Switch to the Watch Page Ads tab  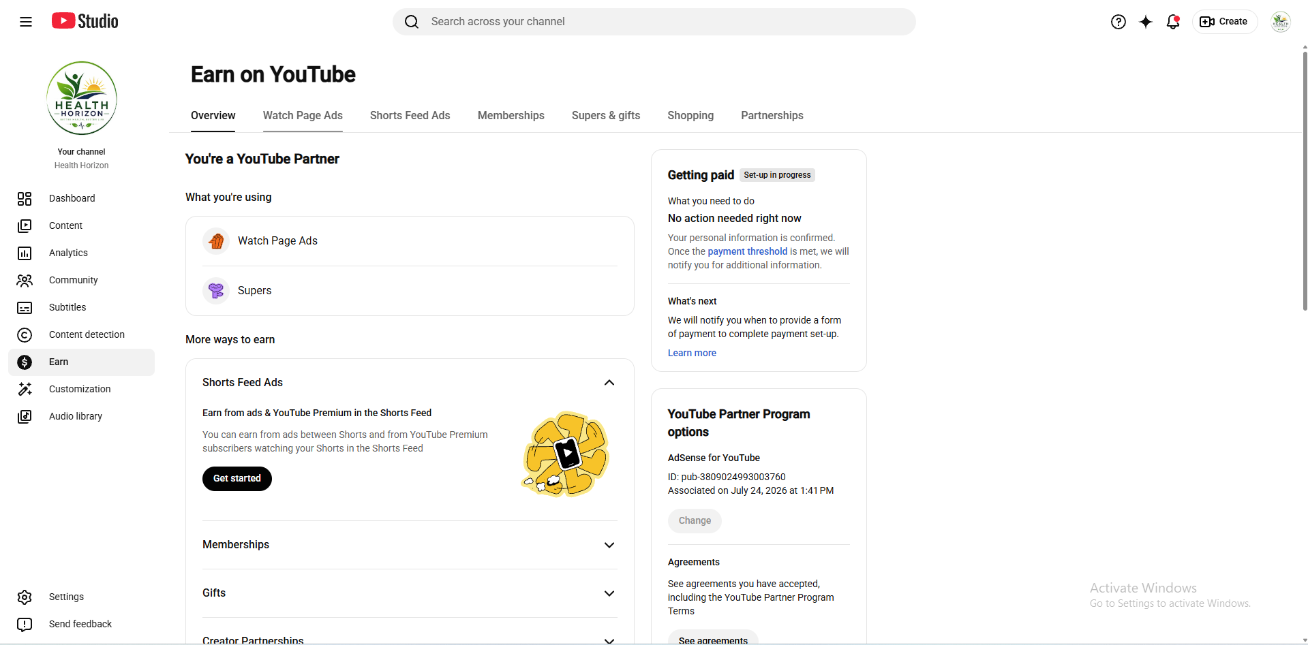click(x=303, y=116)
